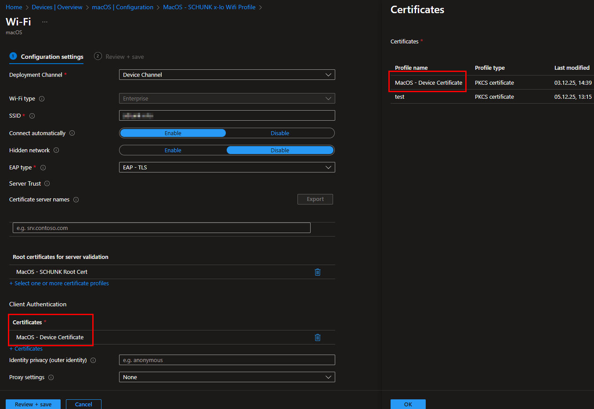Remove the MacOS - Device Certificate client cert
Viewport: 594px width, 409px height.
(x=318, y=337)
